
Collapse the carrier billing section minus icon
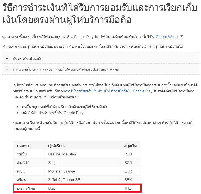7,69
